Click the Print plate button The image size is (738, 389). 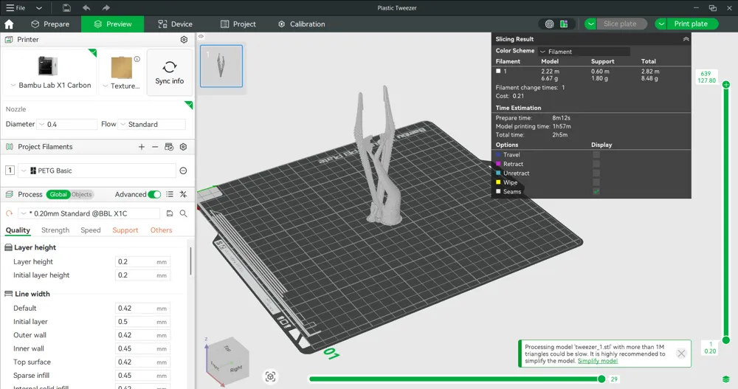point(692,24)
